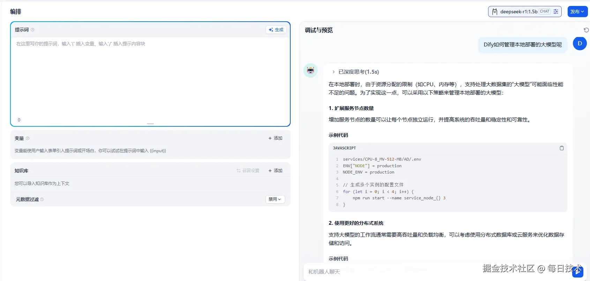Click the JAVASCRIPT code language label

click(344, 148)
